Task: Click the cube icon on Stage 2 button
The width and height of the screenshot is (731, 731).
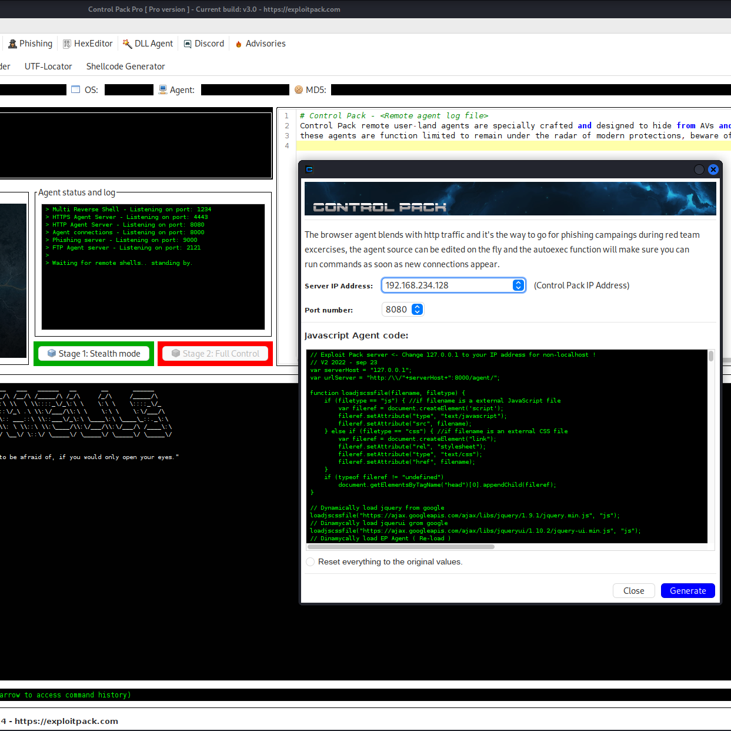Action: point(175,353)
